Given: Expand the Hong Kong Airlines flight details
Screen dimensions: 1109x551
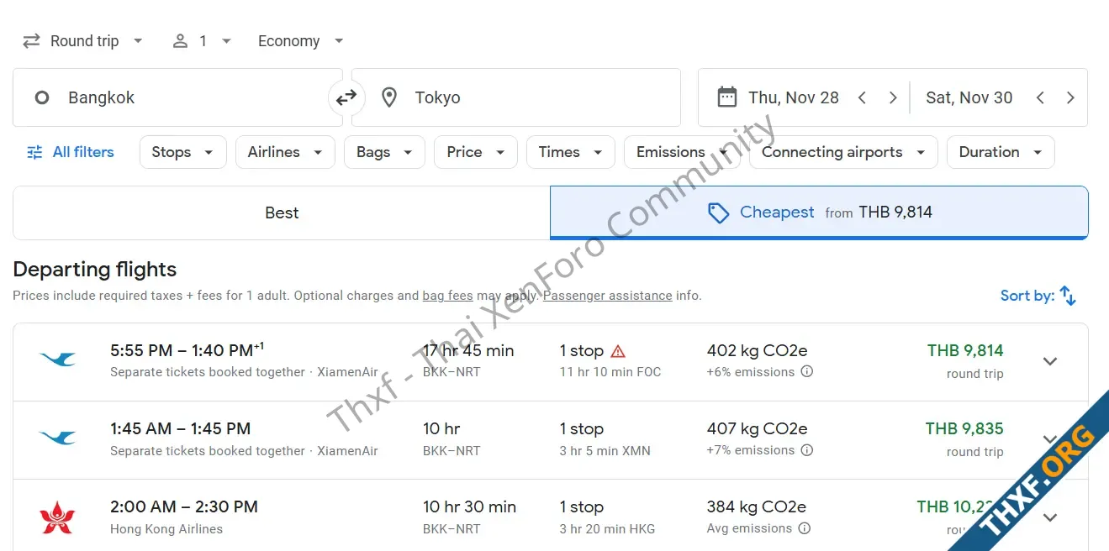Looking at the screenshot, I should click(x=1050, y=517).
